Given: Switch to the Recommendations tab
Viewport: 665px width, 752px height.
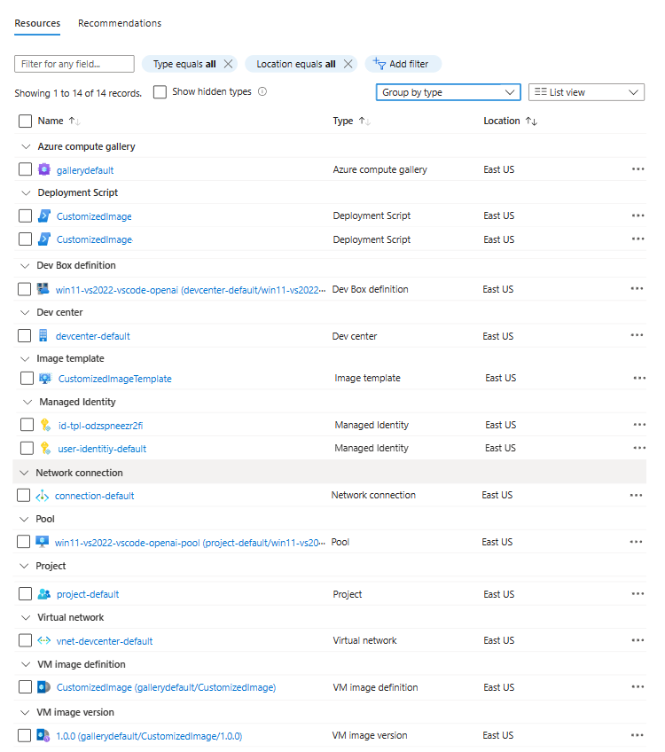Looking at the screenshot, I should (120, 23).
